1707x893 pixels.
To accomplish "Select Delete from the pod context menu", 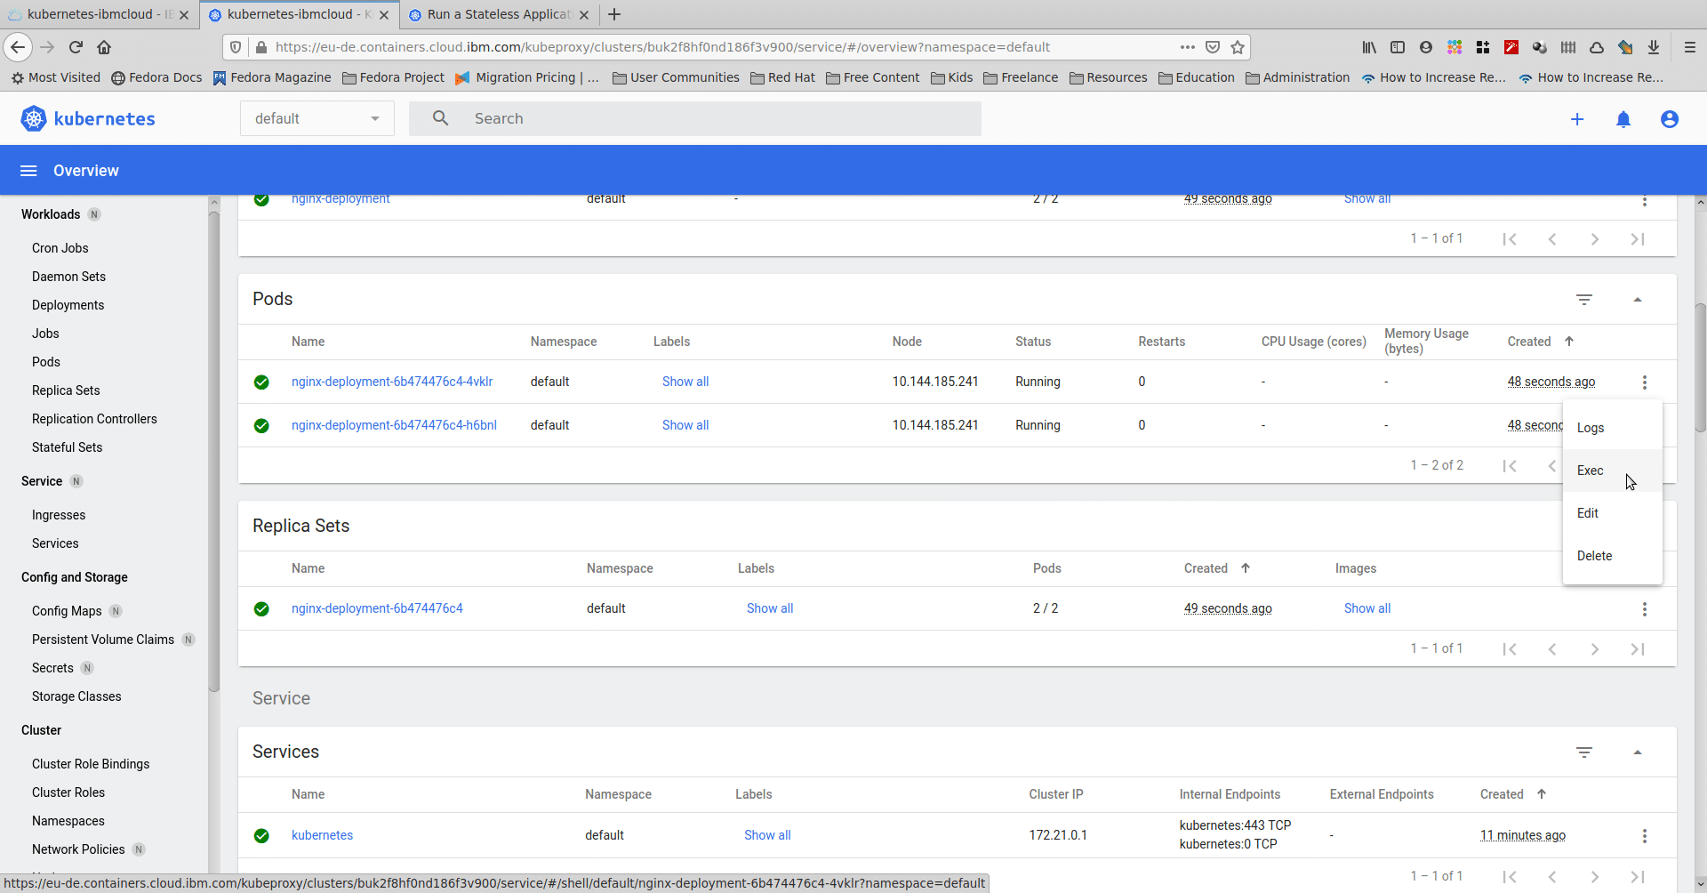I will click(1612, 556).
